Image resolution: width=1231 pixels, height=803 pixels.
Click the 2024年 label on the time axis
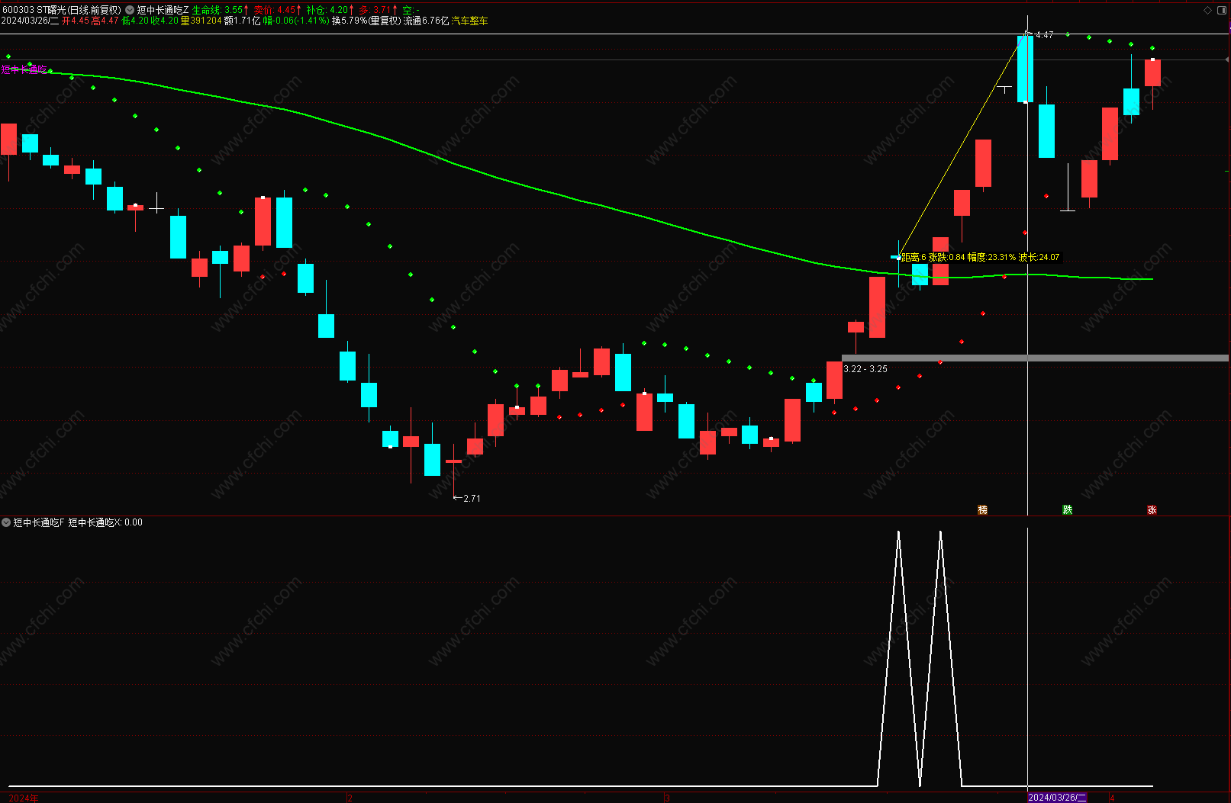click(24, 798)
